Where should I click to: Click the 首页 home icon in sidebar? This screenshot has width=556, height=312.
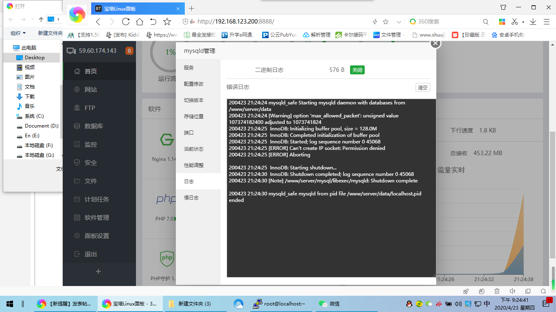tap(77, 71)
